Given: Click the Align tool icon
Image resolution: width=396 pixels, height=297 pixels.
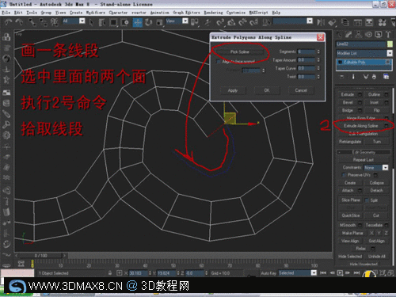Looking at the screenshot, I should pos(332,22).
